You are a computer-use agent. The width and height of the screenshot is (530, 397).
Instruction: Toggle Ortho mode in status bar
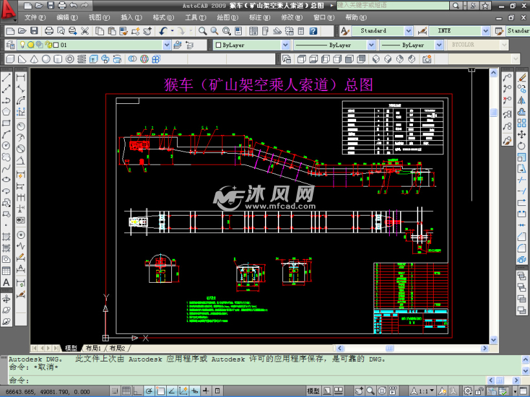(137, 391)
